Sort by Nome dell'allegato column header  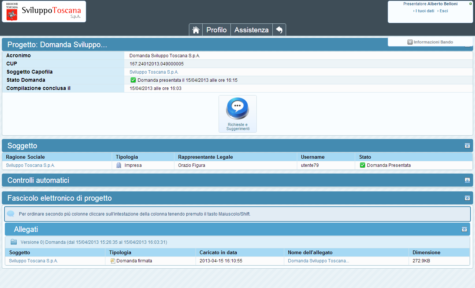(x=346, y=252)
